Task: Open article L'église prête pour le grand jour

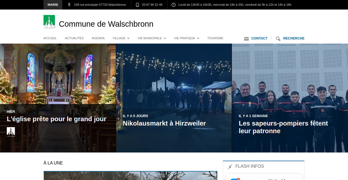Action: point(57,119)
